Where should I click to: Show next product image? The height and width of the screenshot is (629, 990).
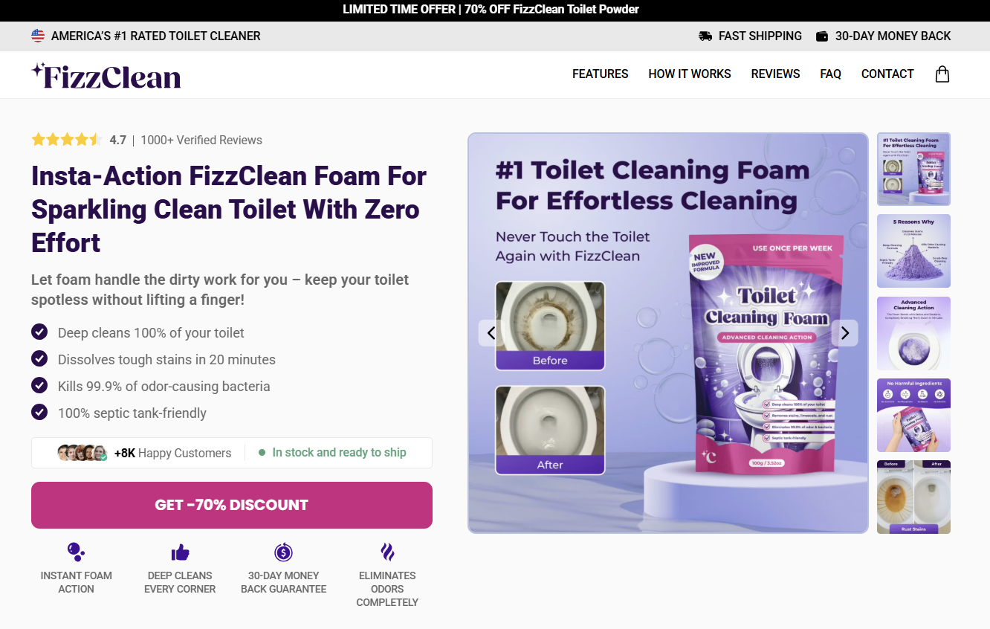click(x=844, y=333)
